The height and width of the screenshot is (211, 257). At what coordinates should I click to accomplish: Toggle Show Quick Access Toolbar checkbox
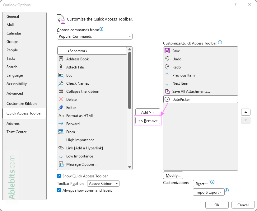[x=59, y=176]
